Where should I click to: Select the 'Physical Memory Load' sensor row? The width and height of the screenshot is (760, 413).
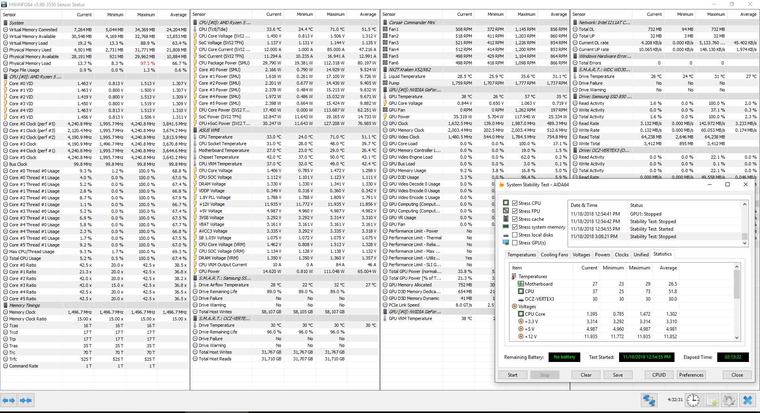pos(95,63)
